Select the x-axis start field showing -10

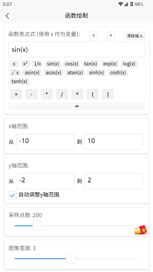point(45,141)
